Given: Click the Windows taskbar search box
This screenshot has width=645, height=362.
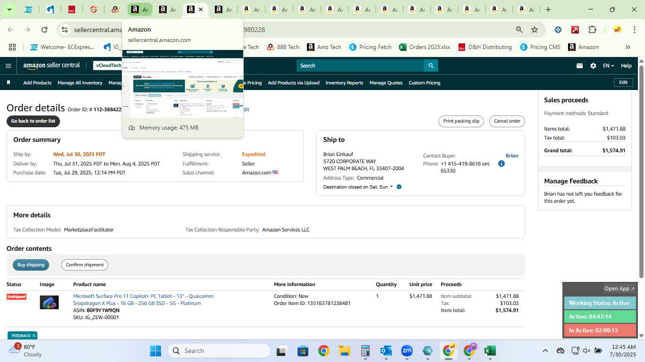Looking at the screenshot, I should tap(219, 351).
